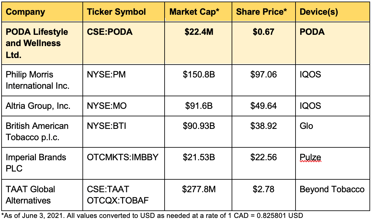The image size is (372, 222).
Task: Click the Market Cap* header cell
Action: [x=198, y=12]
